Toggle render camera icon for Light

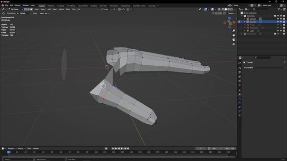click(x=284, y=31)
